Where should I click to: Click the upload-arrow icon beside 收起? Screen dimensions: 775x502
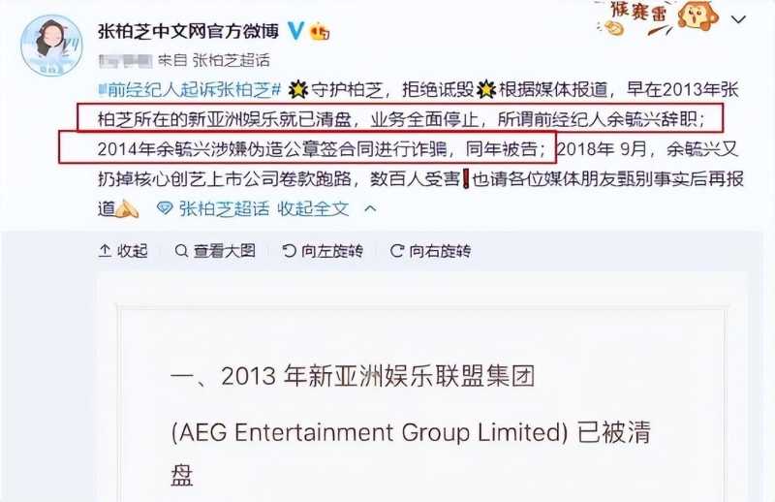tap(105, 251)
